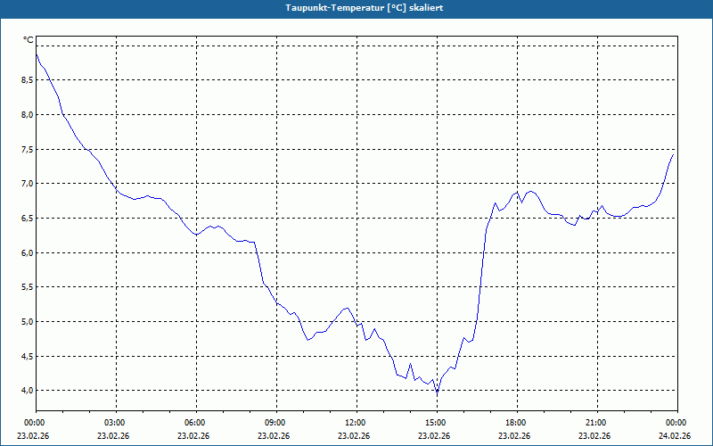The height and width of the screenshot is (446, 713).
Task: Click the 15:00 time axis label
Action: pyautogui.click(x=437, y=423)
